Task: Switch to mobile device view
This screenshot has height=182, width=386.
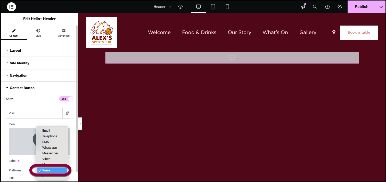Action: pos(227,7)
